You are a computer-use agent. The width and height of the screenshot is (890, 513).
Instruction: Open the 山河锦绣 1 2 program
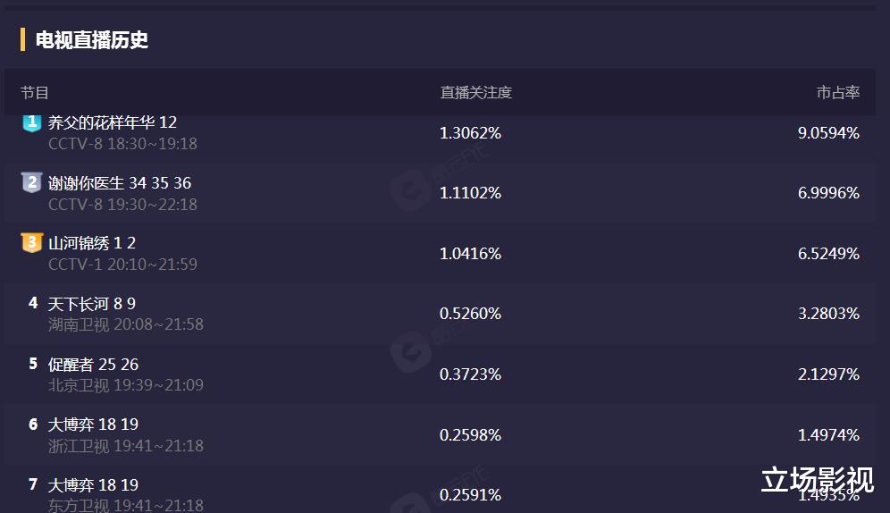92,243
